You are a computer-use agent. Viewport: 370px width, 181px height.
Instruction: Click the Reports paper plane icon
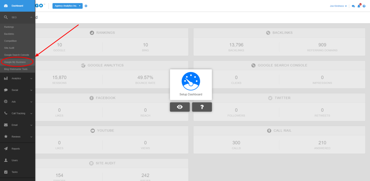[6, 148]
